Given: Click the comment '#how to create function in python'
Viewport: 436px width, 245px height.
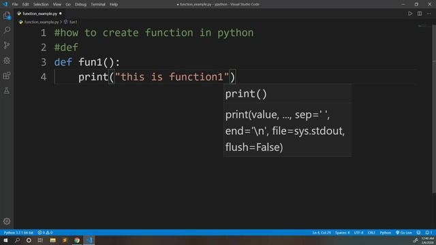Looking at the screenshot, I should pos(154,33).
